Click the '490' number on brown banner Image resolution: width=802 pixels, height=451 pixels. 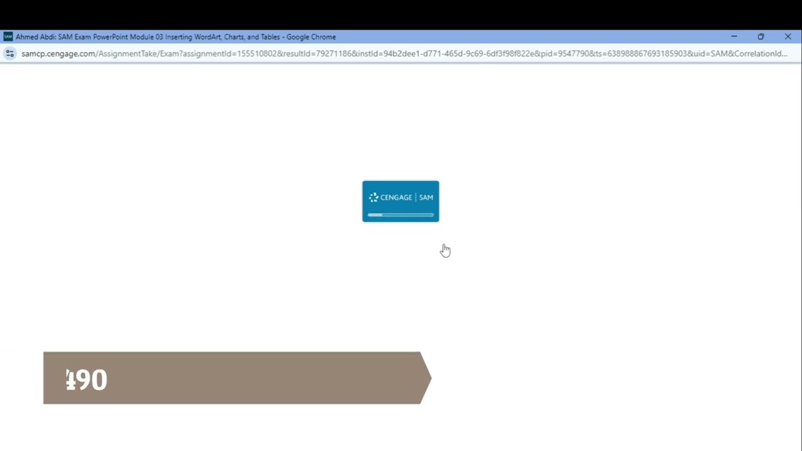pyautogui.click(x=86, y=380)
